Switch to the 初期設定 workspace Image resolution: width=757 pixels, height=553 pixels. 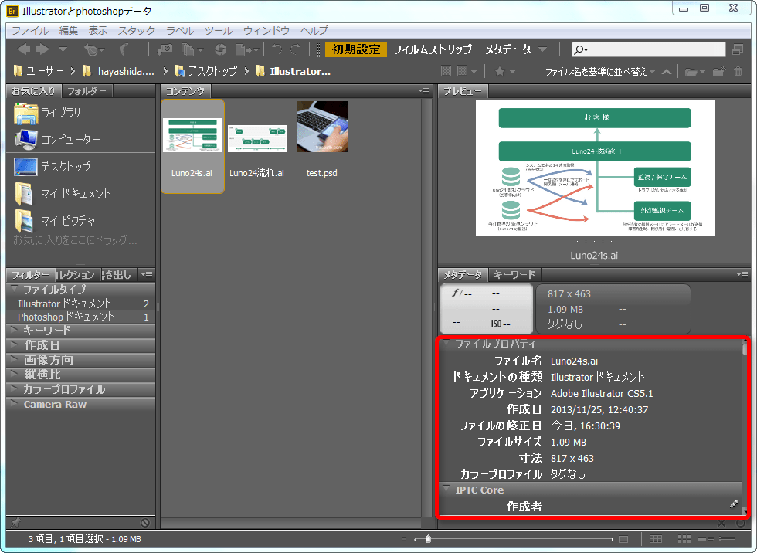tap(356, 49)
